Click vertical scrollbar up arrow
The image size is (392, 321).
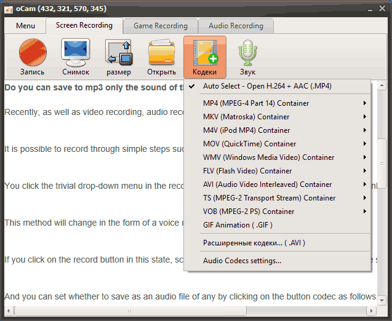click(x=382, y=85)
